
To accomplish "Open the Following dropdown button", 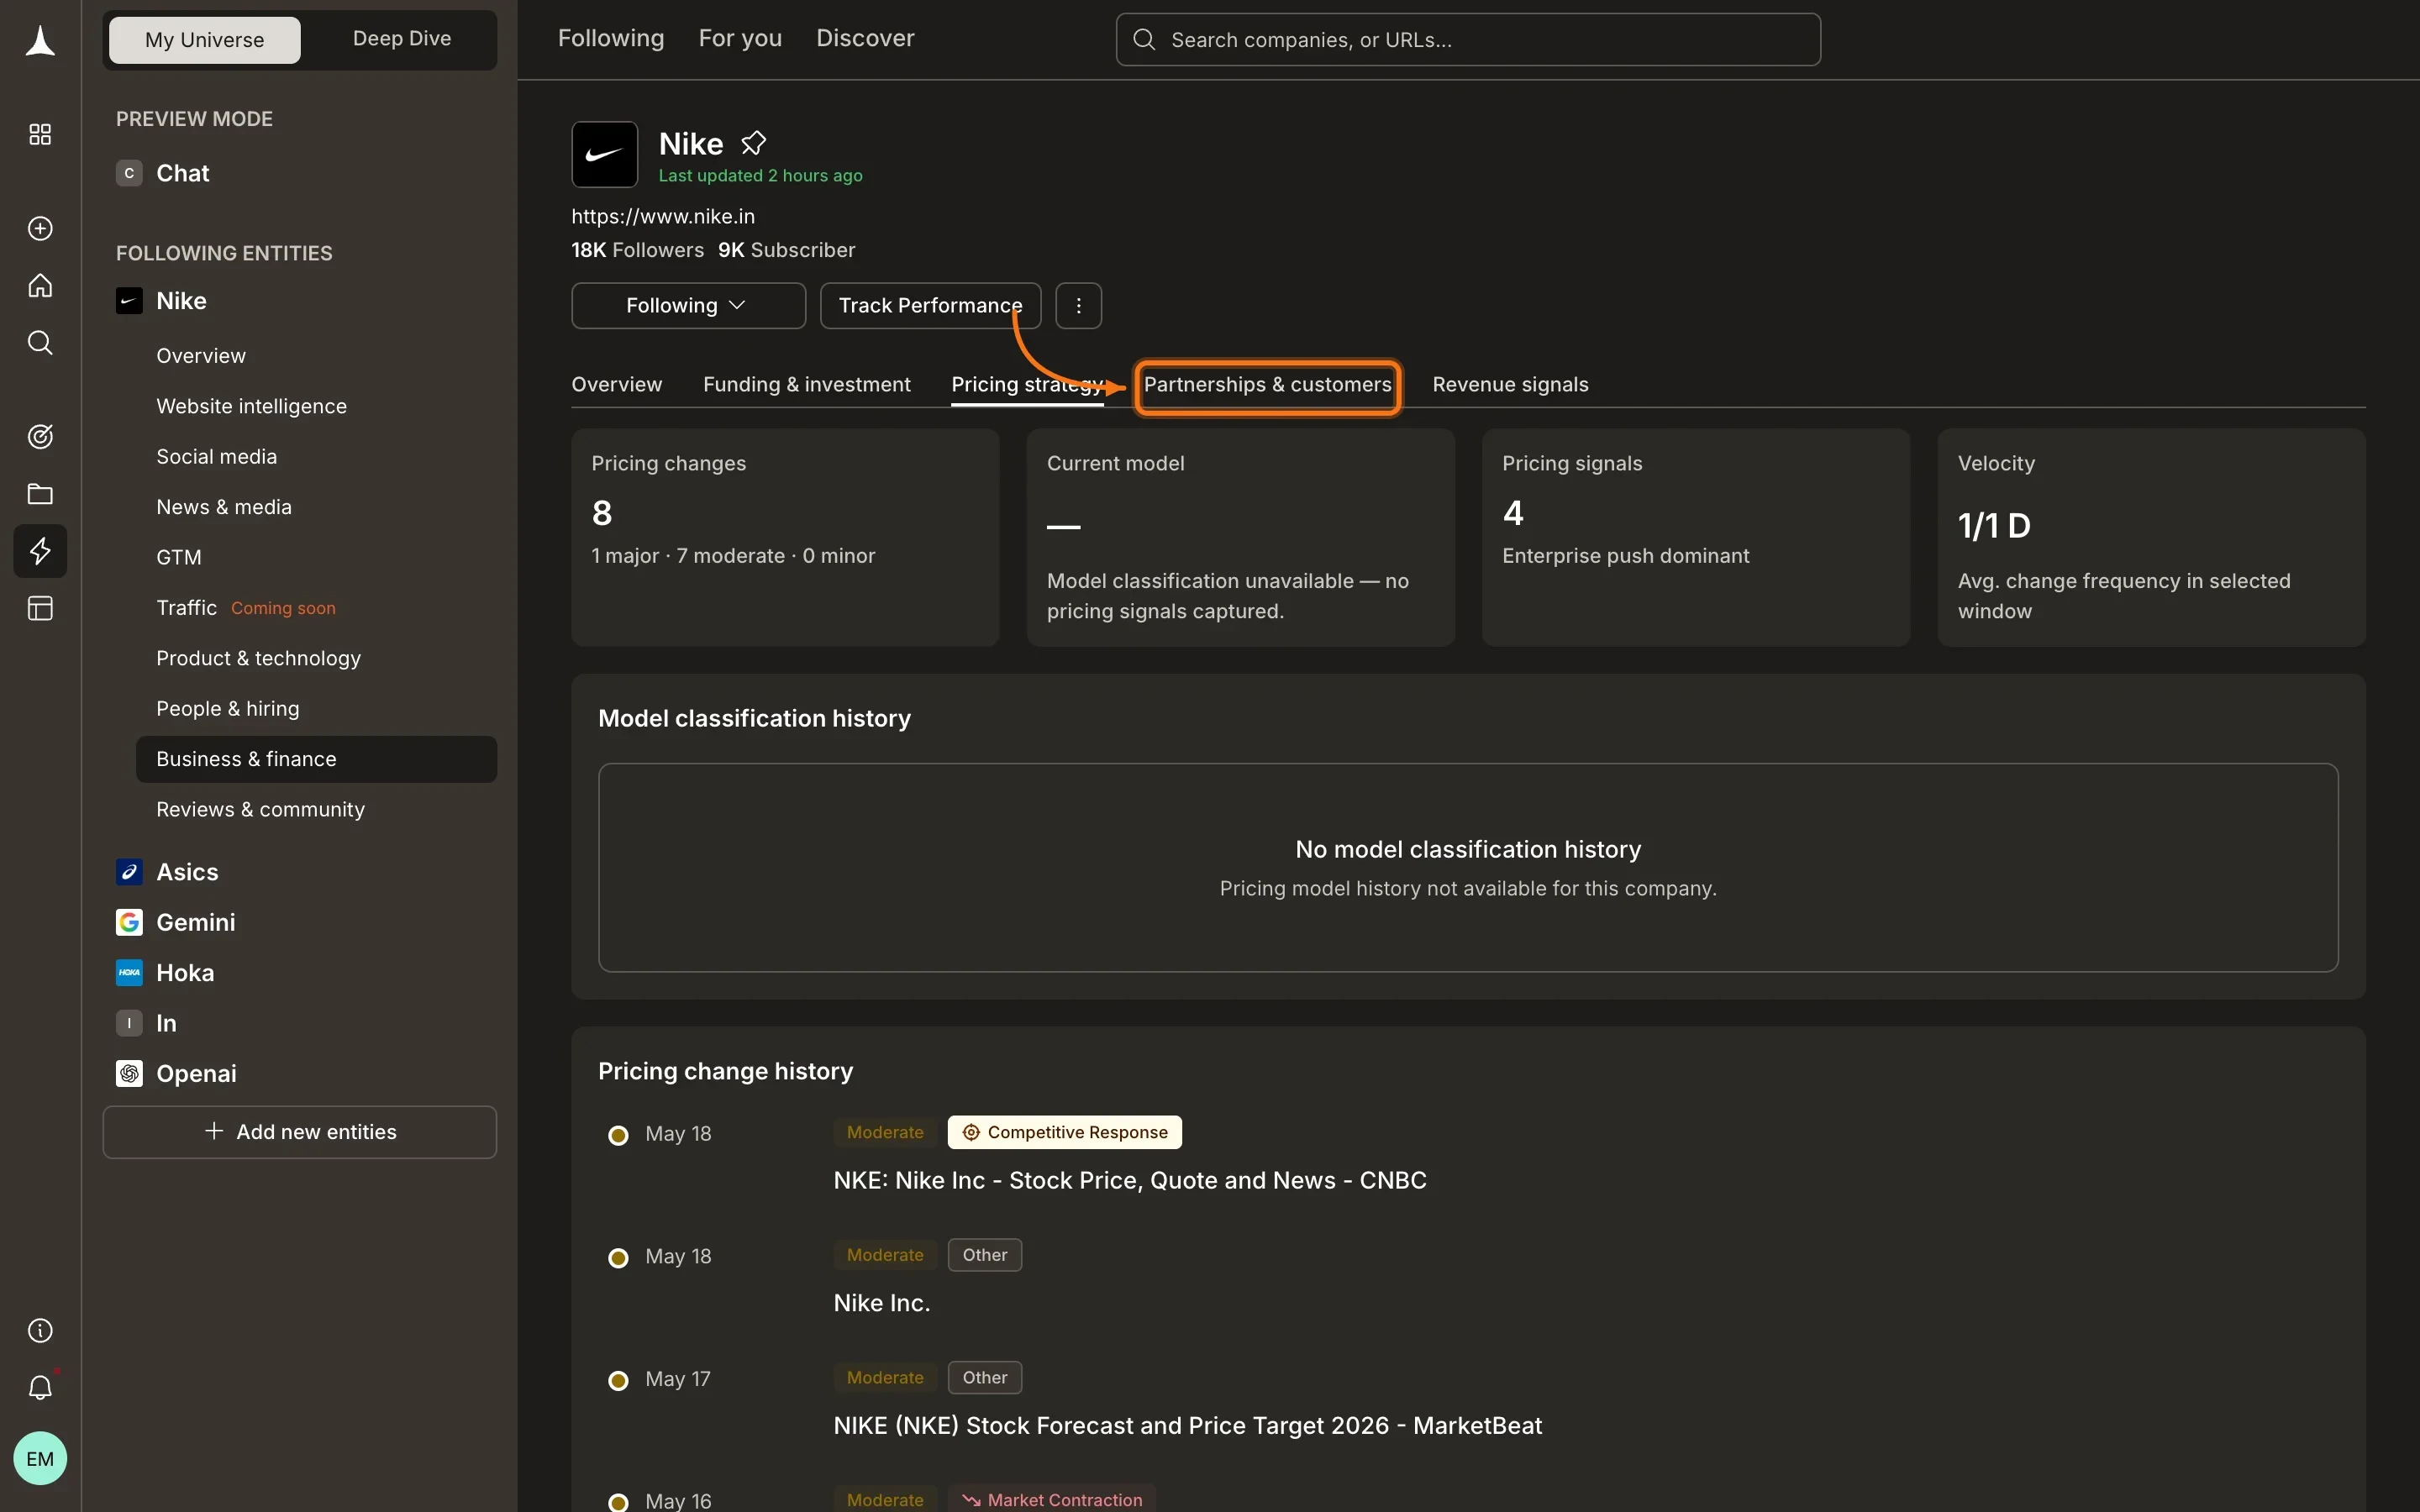I will (x=688, y=305).
